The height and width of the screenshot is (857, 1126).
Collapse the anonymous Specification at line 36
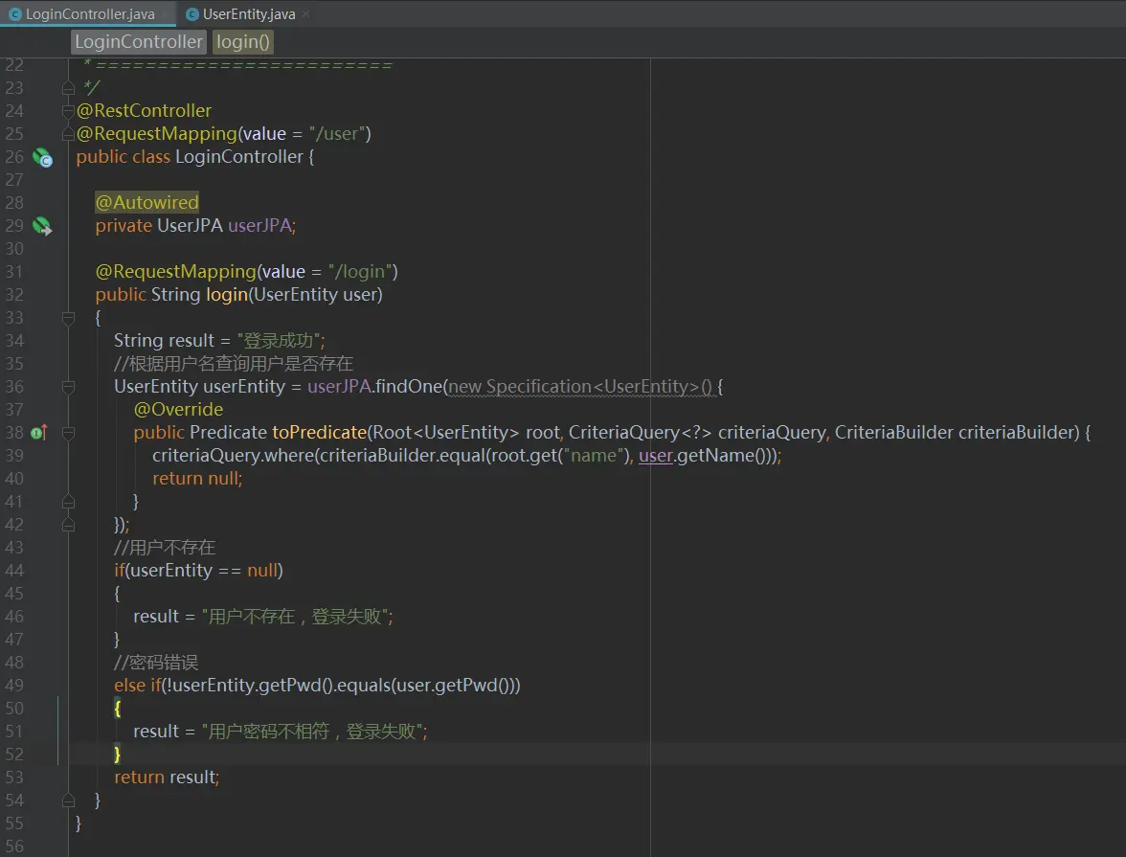pyautogui.click(x=68, y=387)
